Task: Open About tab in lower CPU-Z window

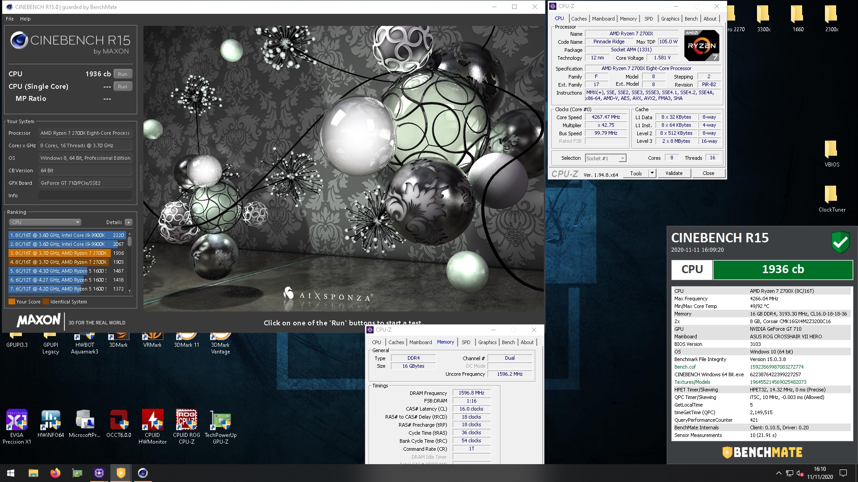Action: 527,342
